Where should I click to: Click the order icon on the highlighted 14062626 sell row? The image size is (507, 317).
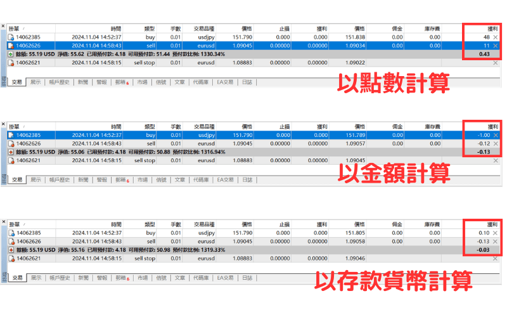click(x=11, y=46)
